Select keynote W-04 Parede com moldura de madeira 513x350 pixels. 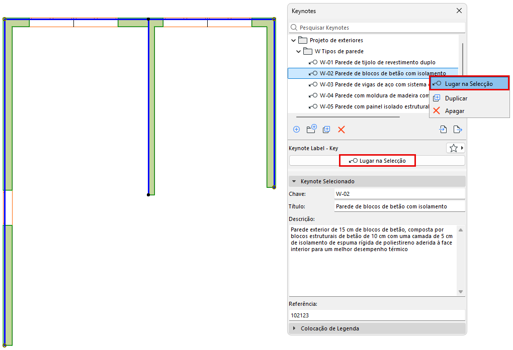click(358, 95)
